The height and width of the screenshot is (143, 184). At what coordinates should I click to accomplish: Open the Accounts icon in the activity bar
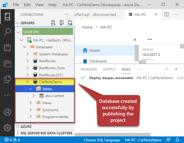(7, 112)
